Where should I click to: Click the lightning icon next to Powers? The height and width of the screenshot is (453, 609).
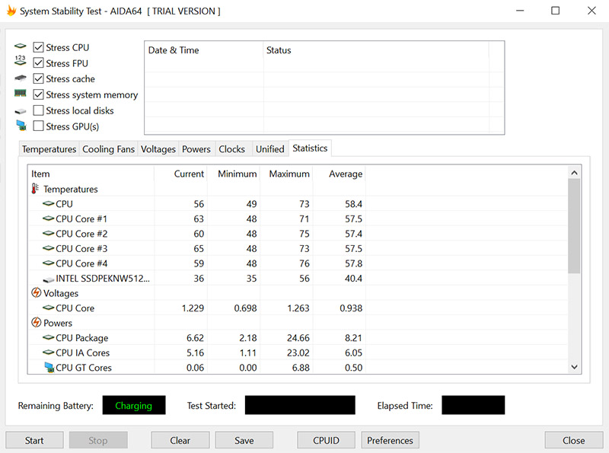pos(36,323)
